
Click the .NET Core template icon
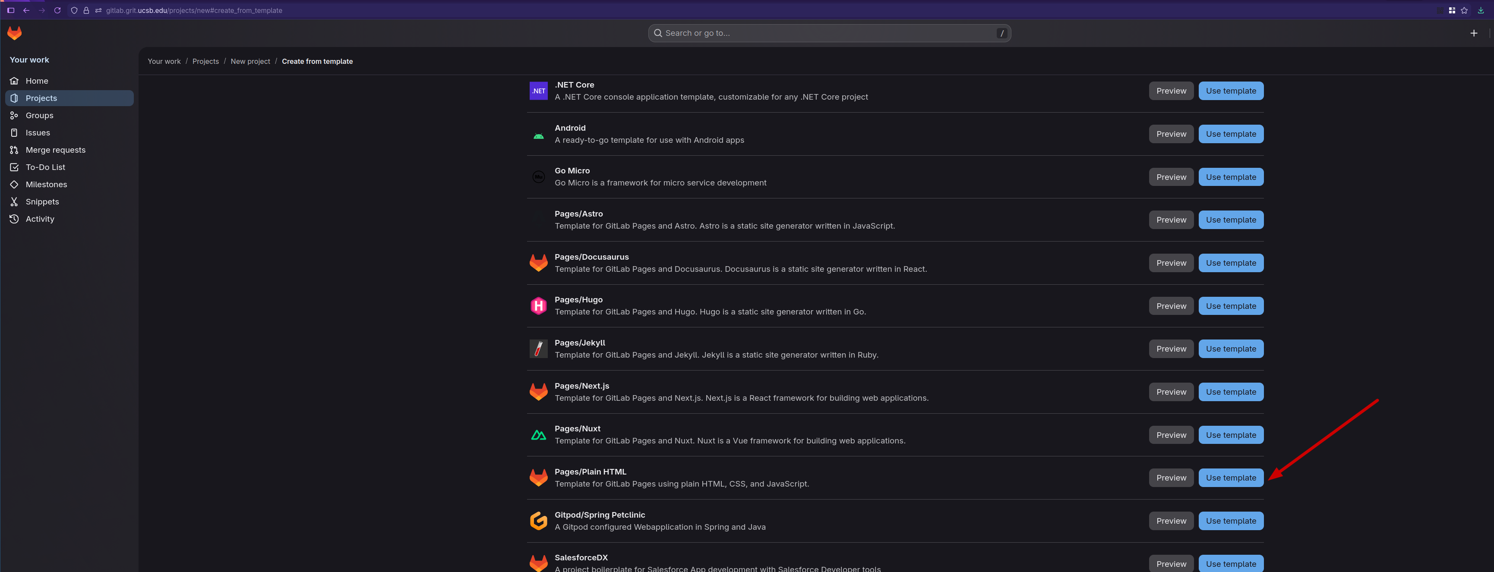tap(538, 91)
